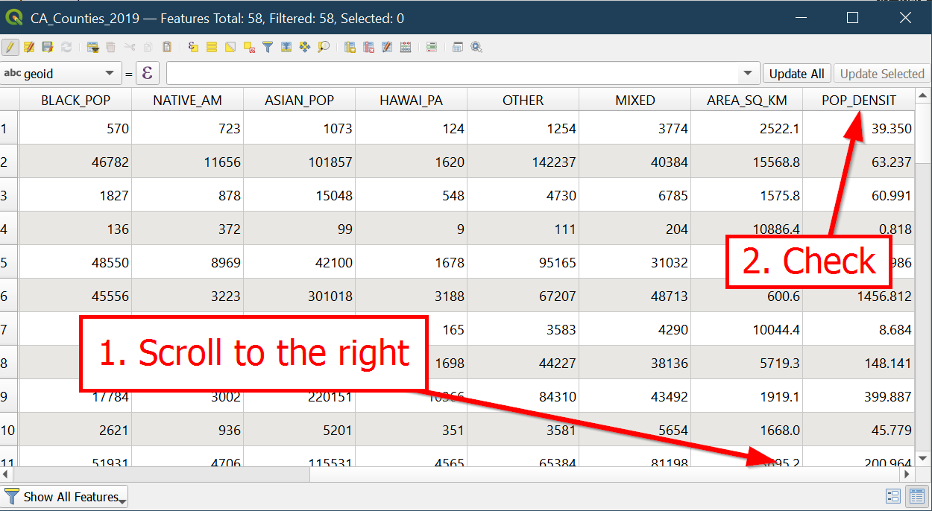Click the POP_DENSIT column header

pyautogui.click(x=858, y=101)
